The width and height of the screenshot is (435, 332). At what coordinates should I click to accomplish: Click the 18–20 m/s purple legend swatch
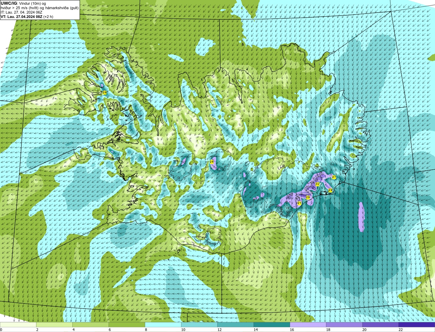point(344,325)
